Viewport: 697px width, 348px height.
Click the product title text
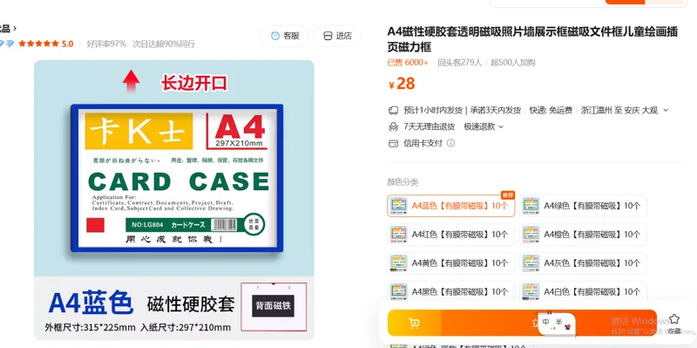click(532, 39)
